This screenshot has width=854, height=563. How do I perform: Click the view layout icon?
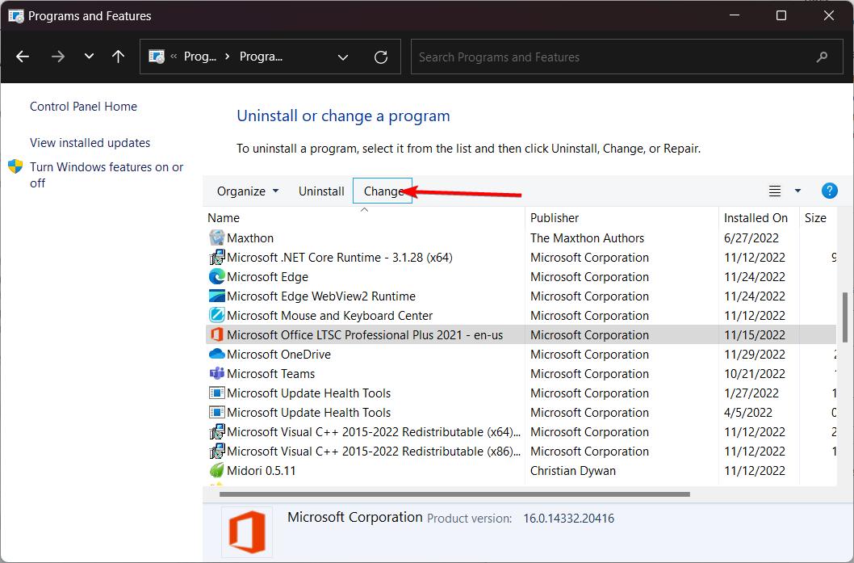click(775, 191)
